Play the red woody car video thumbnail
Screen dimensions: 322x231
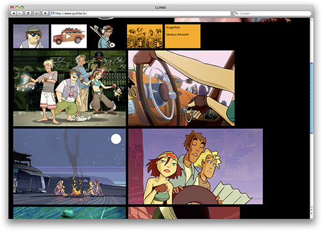click(x=69, y=37)
